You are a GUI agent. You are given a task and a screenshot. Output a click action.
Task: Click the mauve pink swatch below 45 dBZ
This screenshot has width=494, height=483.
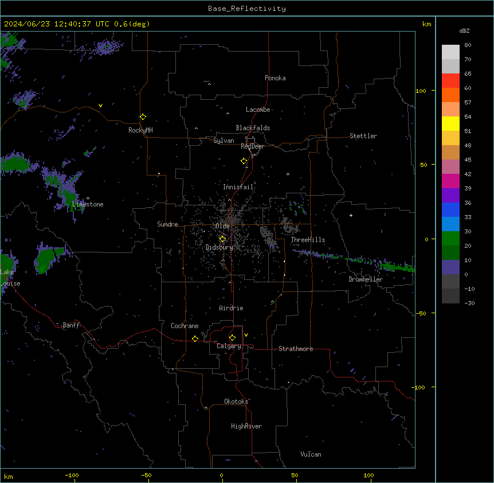pos(450,166)
